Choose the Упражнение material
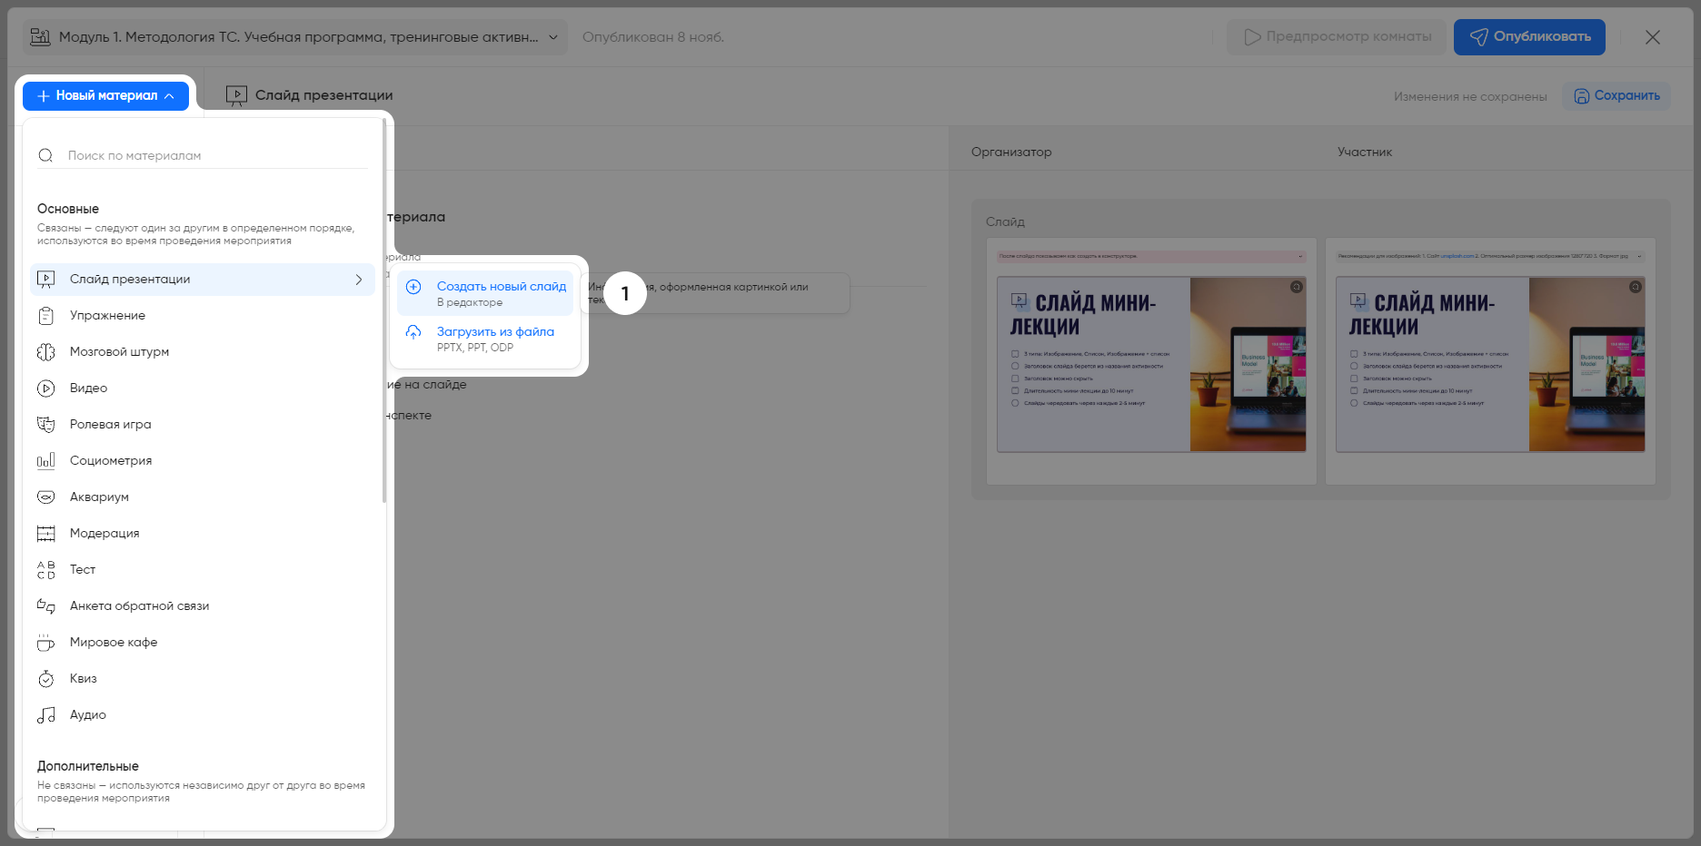 [x=107, y=315]
